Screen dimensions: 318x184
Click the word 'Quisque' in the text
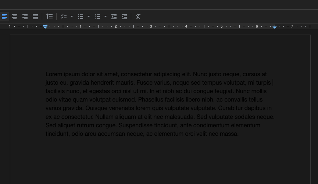96,108
